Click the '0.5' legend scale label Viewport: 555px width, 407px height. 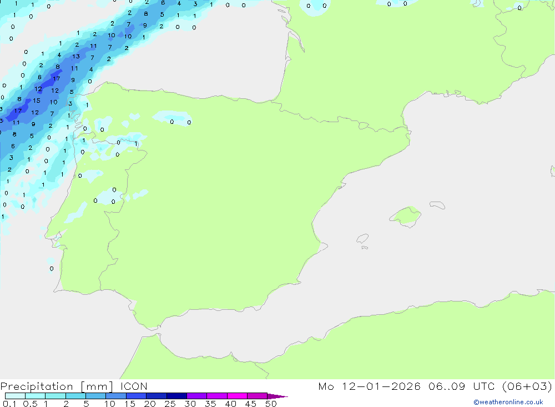click(x=30, y=404)
